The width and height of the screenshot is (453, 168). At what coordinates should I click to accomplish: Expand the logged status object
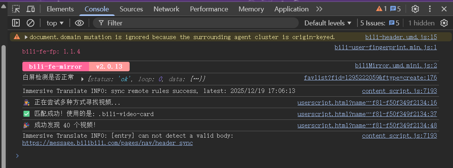click(83, 79)
